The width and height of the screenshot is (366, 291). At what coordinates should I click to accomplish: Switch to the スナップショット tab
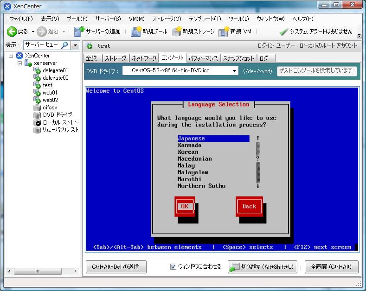[x=238, y=58]
